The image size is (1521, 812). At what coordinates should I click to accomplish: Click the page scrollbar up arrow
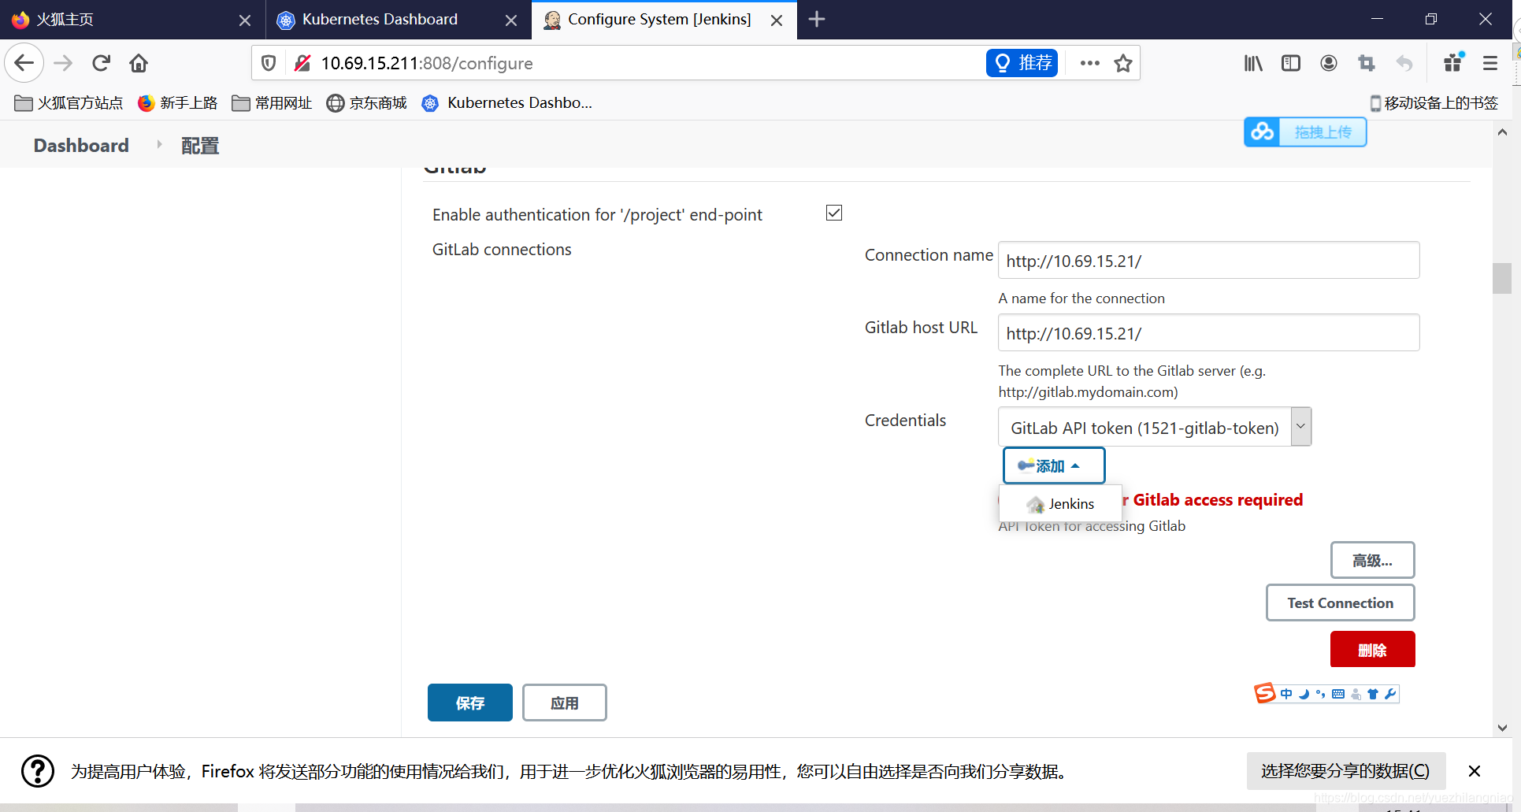click(x=1502, y=132)
